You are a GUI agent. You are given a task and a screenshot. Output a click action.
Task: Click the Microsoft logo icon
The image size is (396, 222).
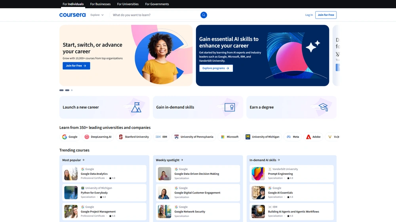tap(223, 137)
